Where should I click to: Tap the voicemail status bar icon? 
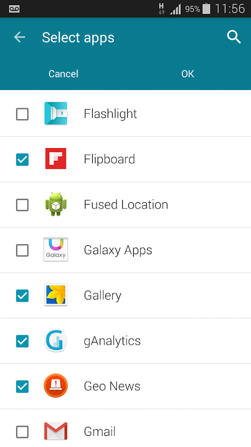point(15,9)
